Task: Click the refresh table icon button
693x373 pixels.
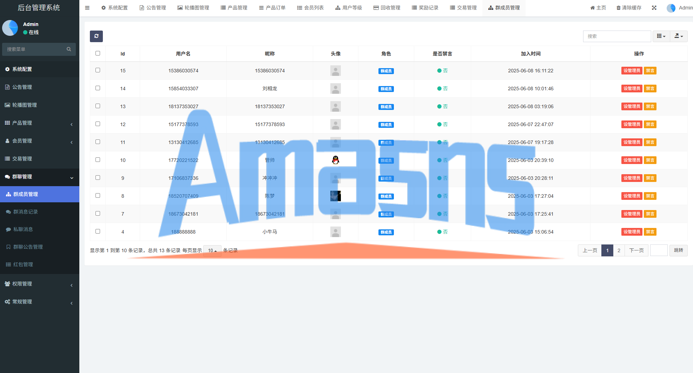Action: [x=96, y=36]
